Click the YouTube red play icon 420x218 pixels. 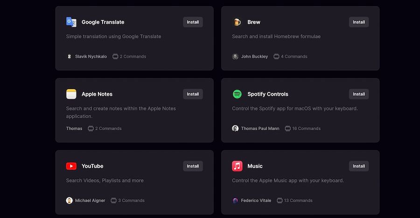[x=71, y=166]
